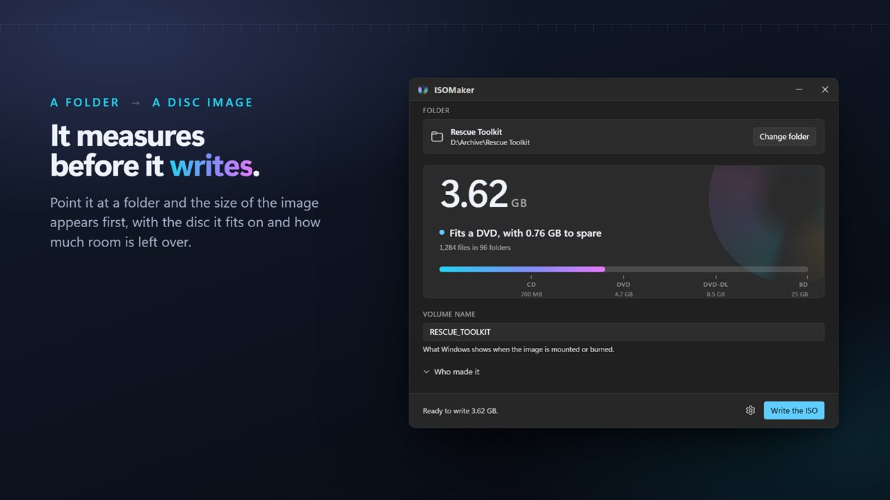The height and width of the screenshot is (500, 890).
Task: Close the ISOMaker window
Action: point(825,90)
